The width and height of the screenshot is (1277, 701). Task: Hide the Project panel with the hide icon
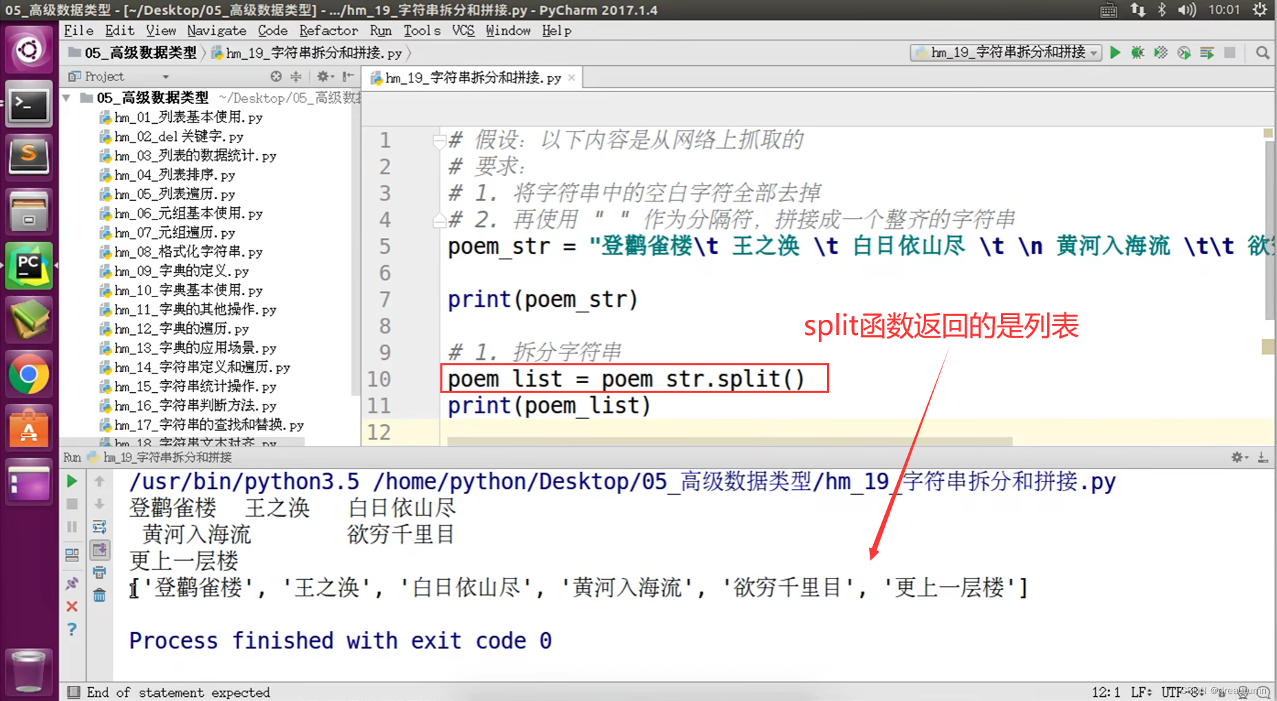[x=348, y=76]
